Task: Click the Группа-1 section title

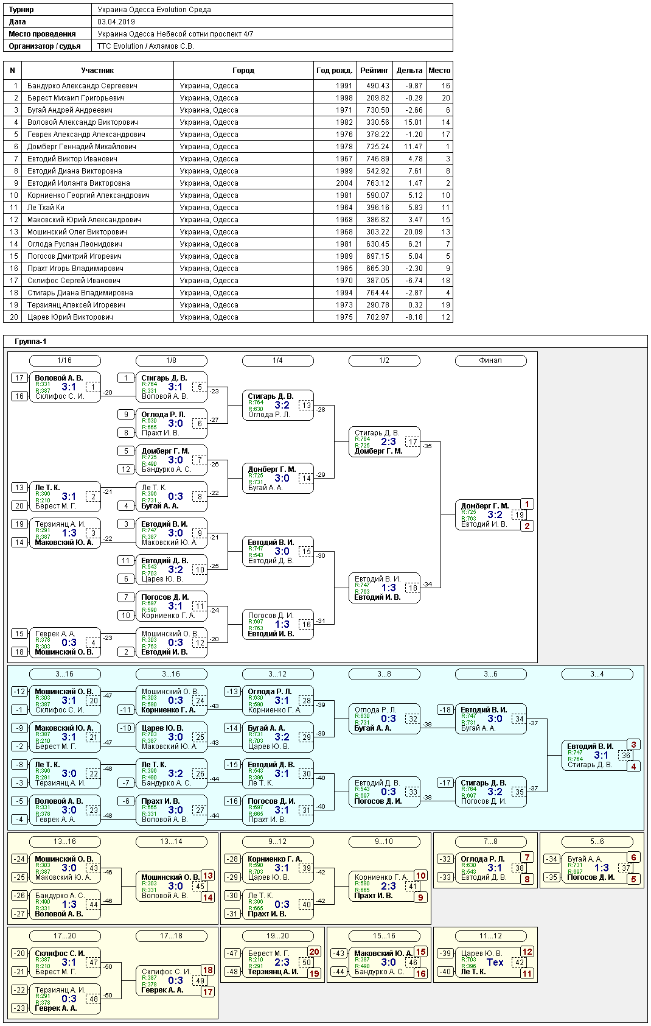Action: [x=31, y=342]
